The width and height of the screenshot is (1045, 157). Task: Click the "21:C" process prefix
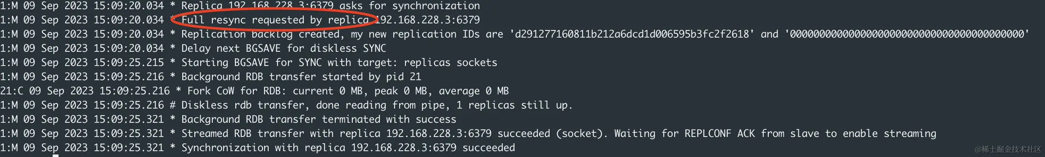click(11, 91)
